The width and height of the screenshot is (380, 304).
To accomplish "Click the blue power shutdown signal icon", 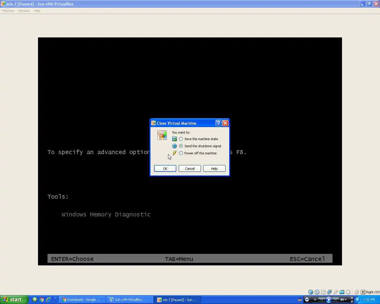I will pyautogui.click(x=175, y=146).
